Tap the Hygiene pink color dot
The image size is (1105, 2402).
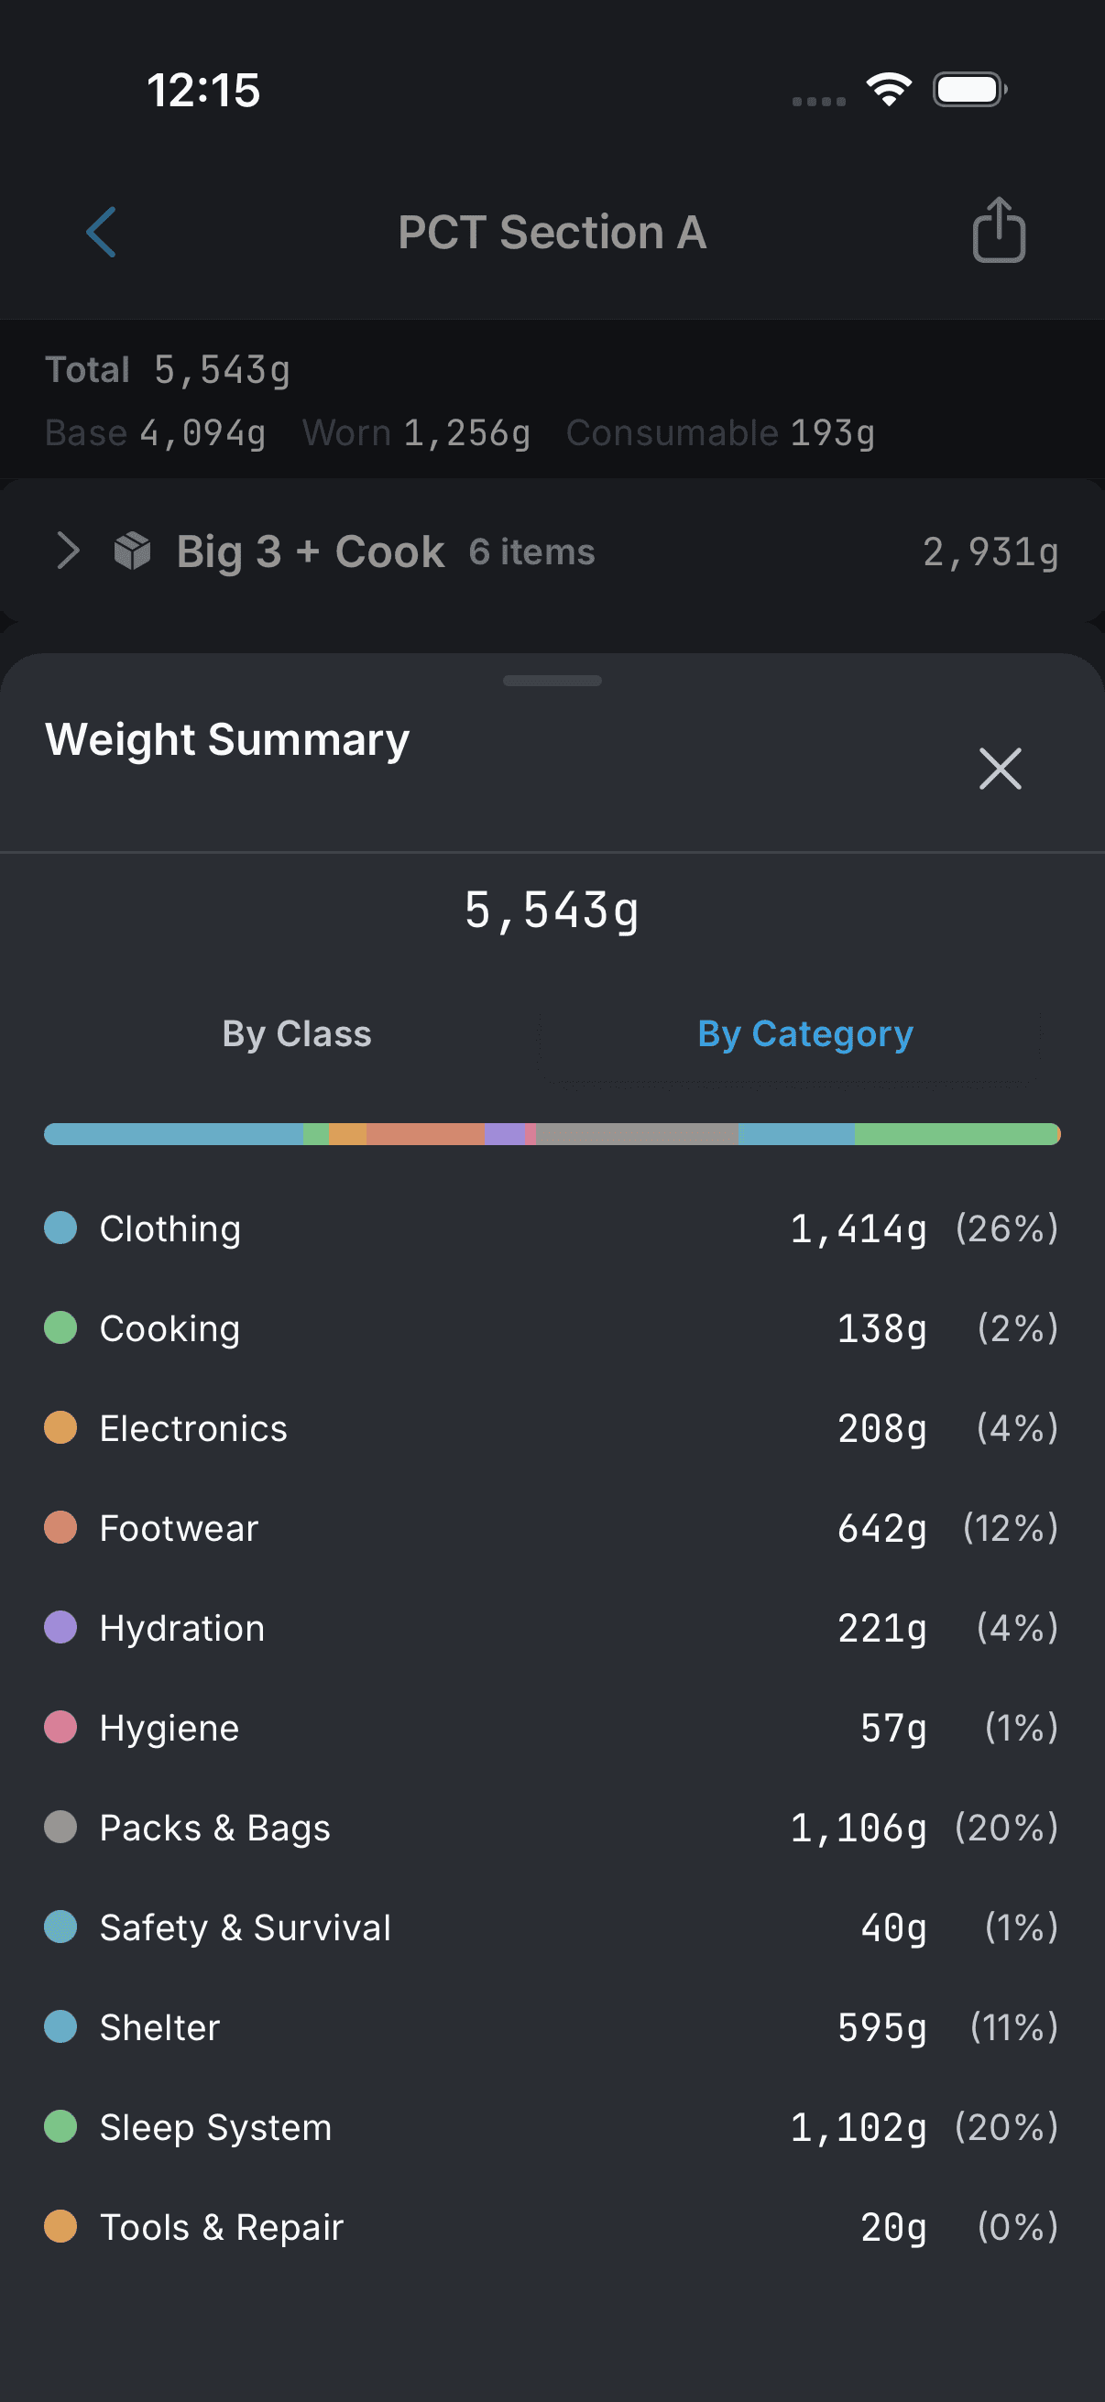pos(60,1727)
